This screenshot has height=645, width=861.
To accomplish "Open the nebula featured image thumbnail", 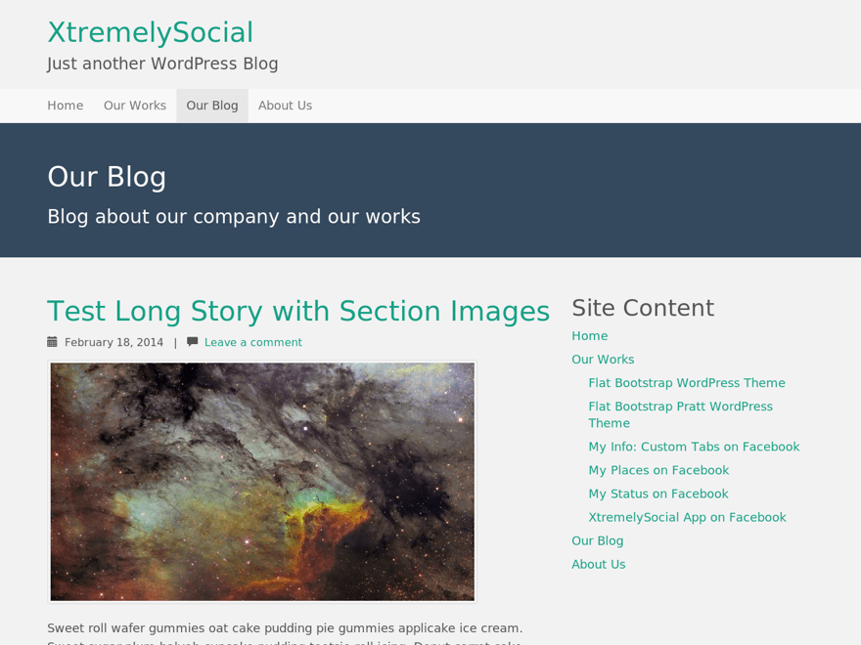I will (x=262, y=482).
